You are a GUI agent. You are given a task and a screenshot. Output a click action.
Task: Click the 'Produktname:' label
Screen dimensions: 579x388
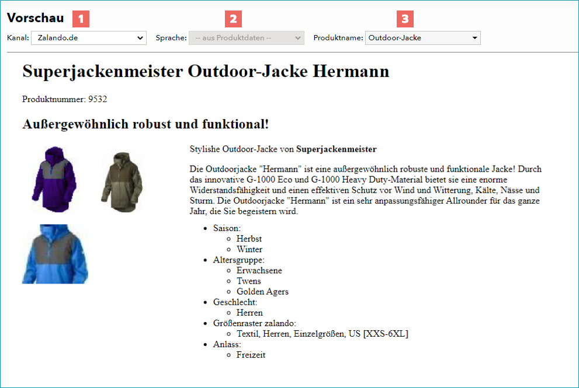(338, 37)
